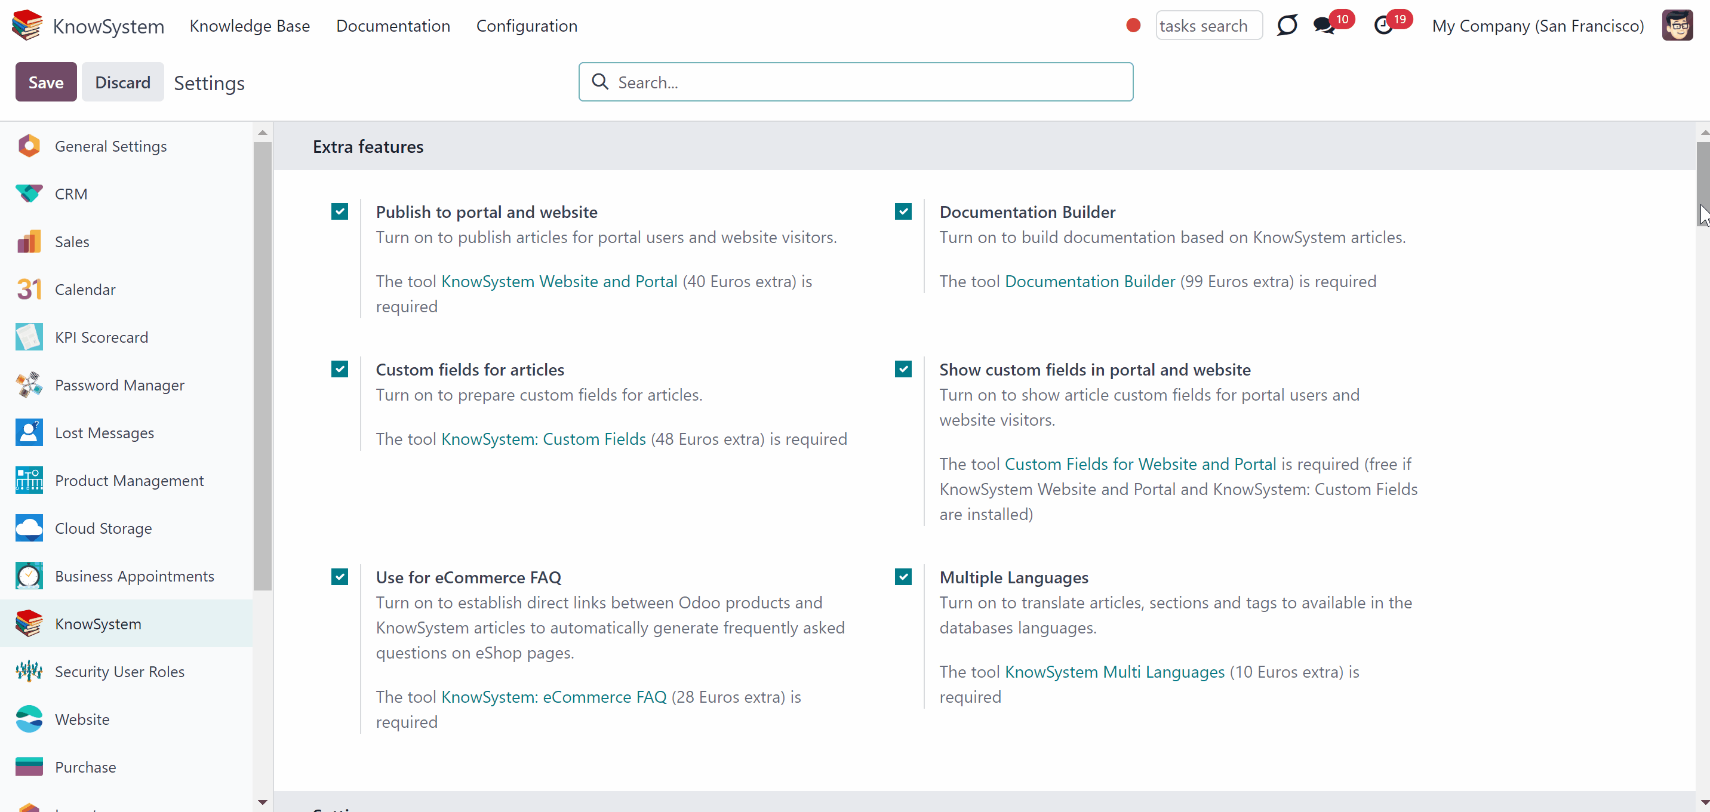Open the CRM settings icon

pos(29,194)
